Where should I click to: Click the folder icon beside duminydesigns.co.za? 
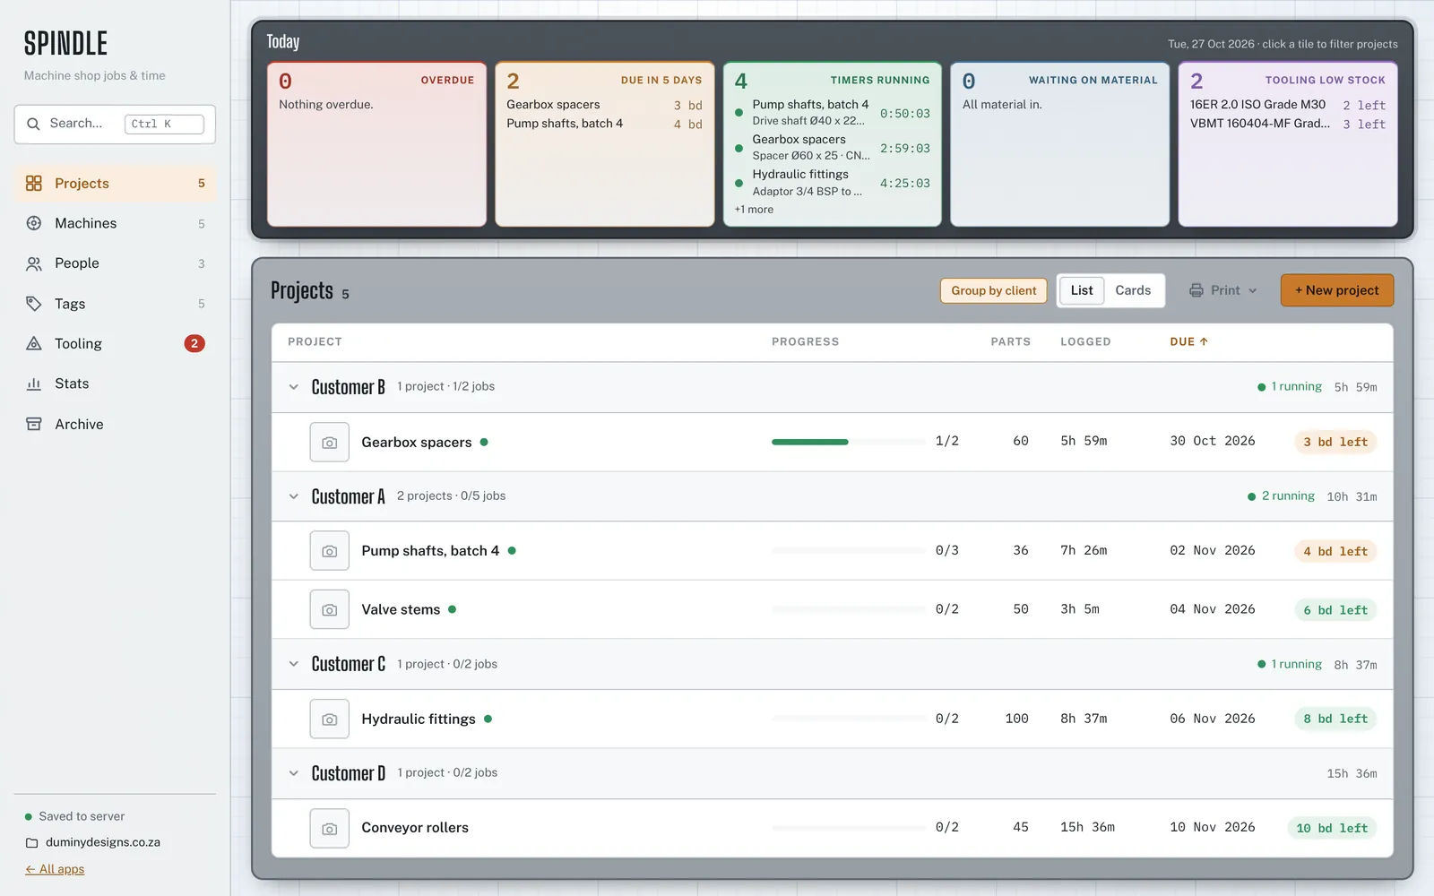click(x=32, y=843)
